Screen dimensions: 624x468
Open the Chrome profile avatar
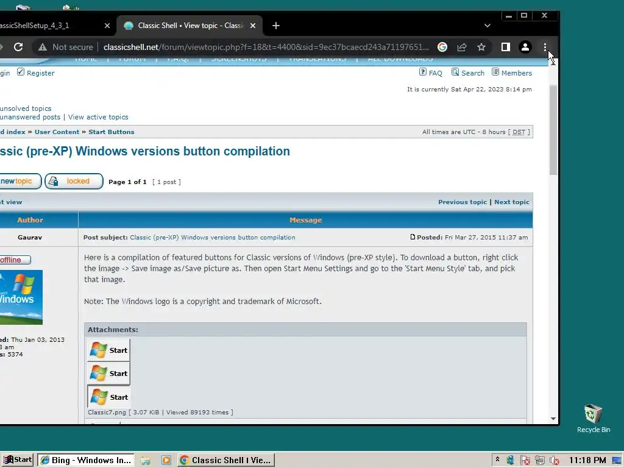525,47
